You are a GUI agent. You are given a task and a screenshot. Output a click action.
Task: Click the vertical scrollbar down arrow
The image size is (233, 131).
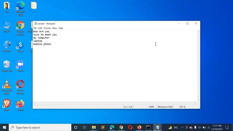(x=199, y=100)
